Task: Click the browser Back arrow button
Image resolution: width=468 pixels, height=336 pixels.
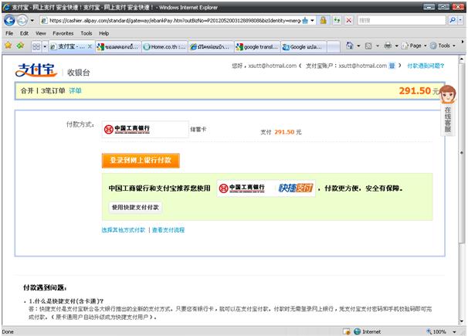Action: click(x=9, y=21)
